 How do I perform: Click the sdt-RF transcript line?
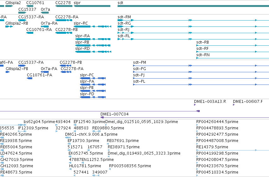[x=233, y=52]
